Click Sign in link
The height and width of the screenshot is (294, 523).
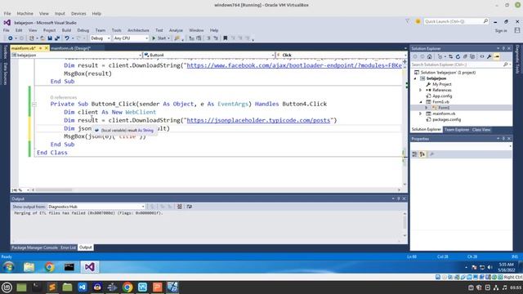tap(501, 31)
